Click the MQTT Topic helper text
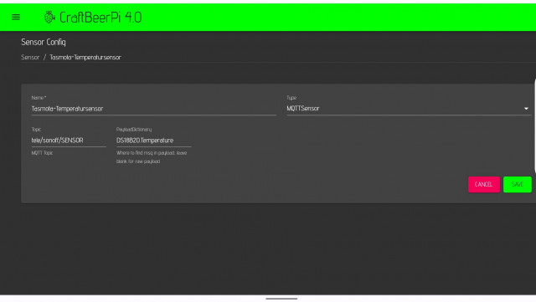The image size is (536, 302). click(42, 153)
